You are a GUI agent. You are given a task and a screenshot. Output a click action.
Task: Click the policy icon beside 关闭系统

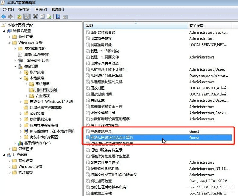(x=88, y=100)
